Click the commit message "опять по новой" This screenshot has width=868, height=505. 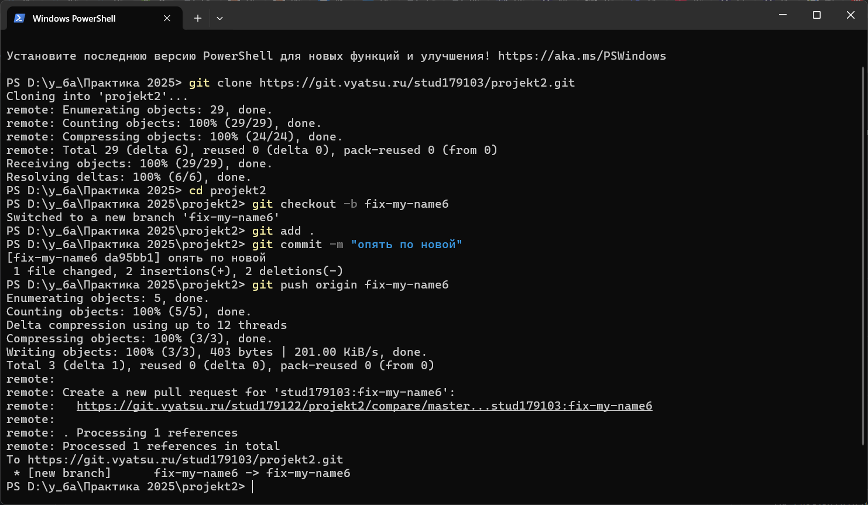point(406,245)
